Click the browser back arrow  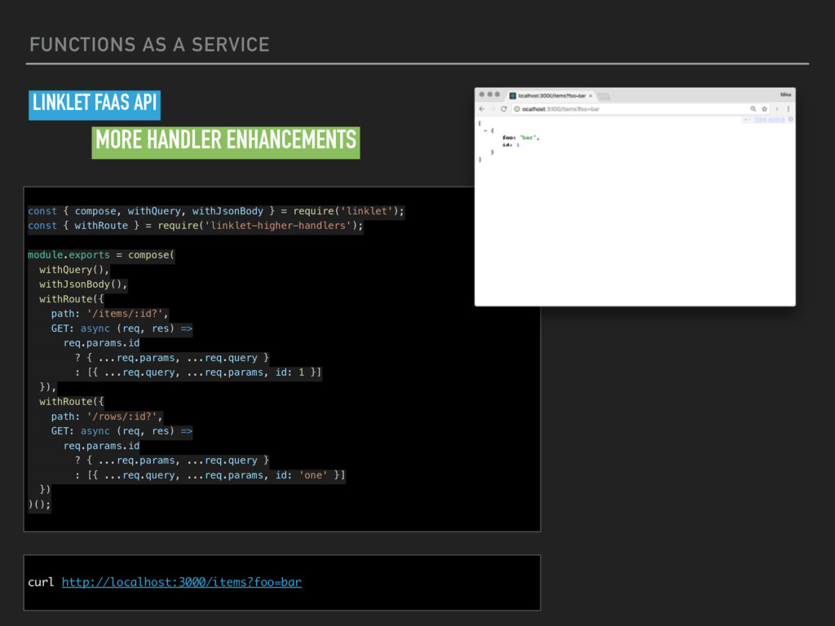click(482, 108)
